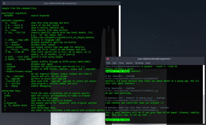Click the '-v, --version' option
Screen dimensions: 206x125
tap(12, 84)
